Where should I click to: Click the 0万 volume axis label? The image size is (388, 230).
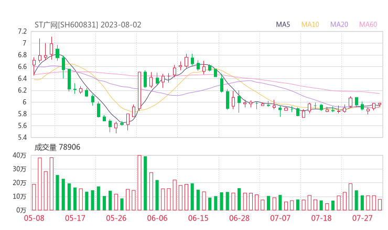point(21,210)
